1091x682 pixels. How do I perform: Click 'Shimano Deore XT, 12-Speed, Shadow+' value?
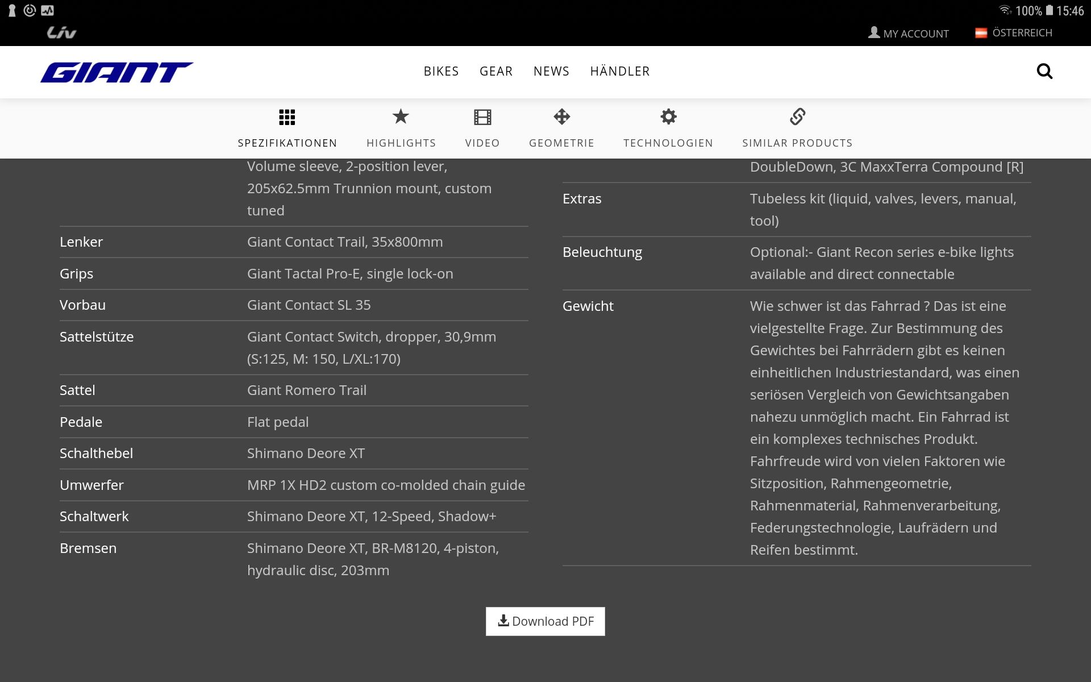tap(372, 516)
